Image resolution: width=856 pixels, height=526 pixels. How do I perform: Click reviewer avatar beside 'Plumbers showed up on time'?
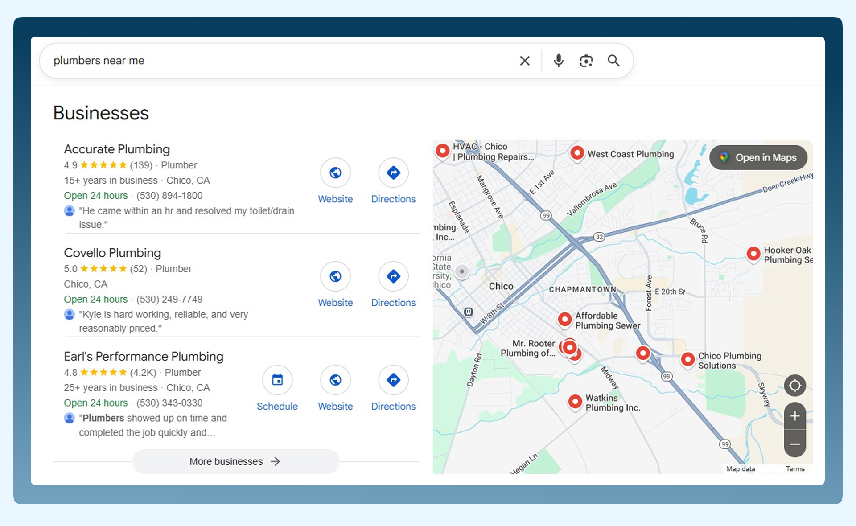point(69,418)
